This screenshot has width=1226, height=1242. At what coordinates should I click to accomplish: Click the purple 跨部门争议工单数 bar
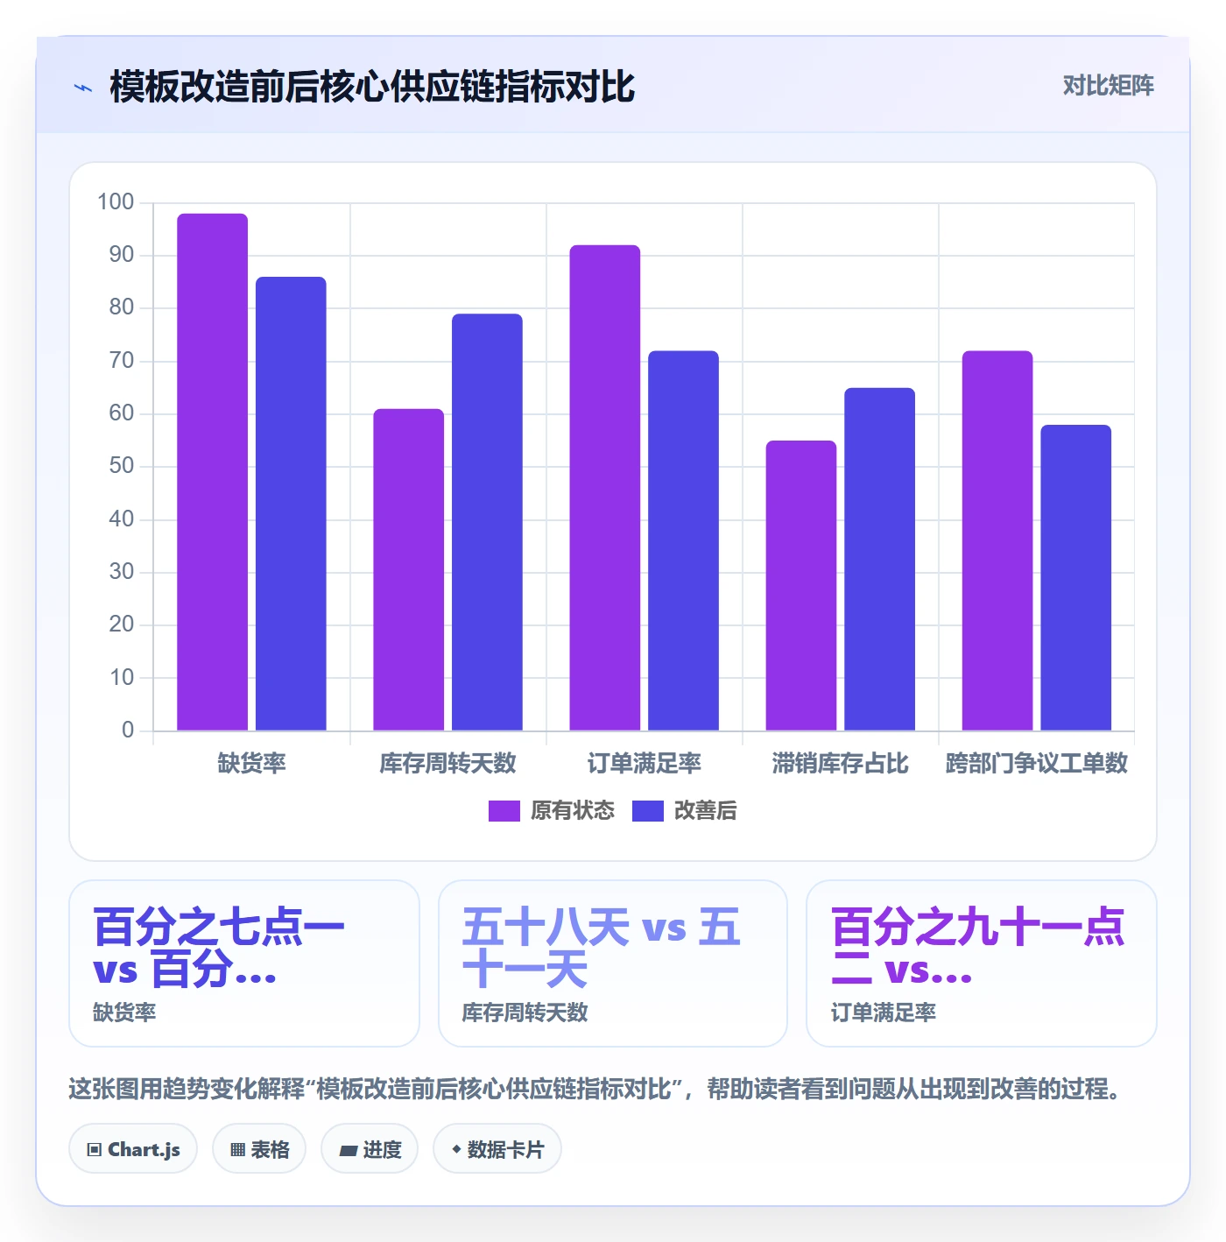pos(997,540)
